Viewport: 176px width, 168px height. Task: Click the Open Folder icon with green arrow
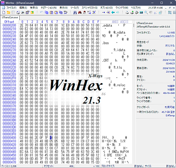click(x=32, y=12)
